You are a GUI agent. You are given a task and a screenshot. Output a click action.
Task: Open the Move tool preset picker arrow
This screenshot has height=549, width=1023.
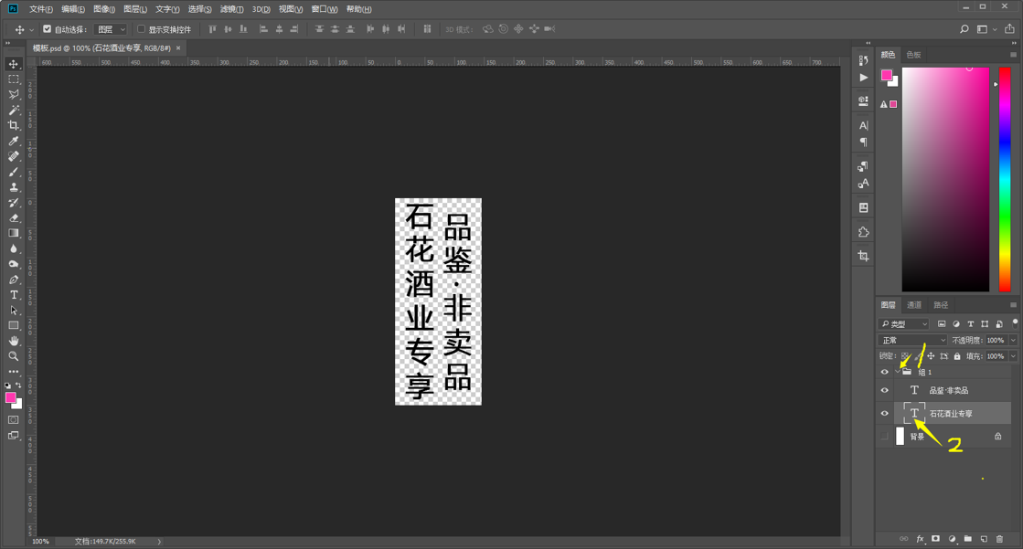[31, 30]
